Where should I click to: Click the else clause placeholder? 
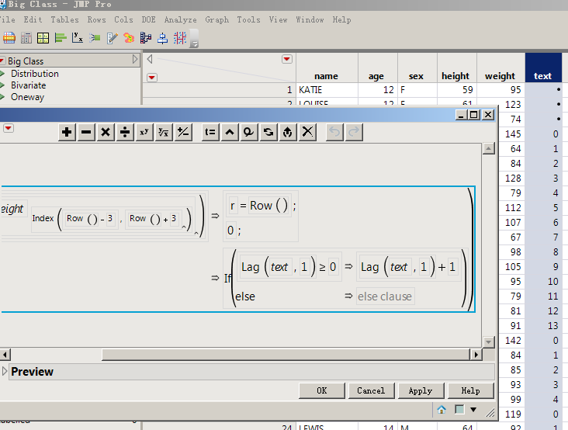385,296
